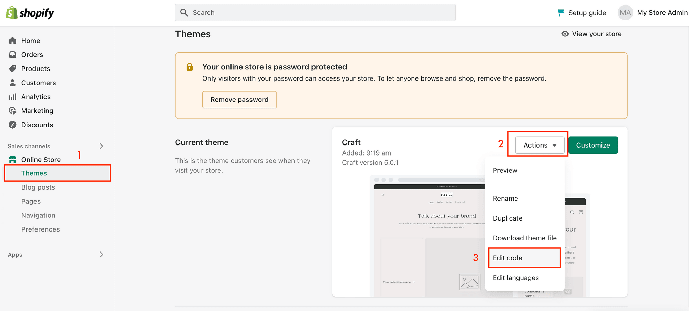Click the Customers icon
Screen dimensions: 689x311
pos(12,83)
